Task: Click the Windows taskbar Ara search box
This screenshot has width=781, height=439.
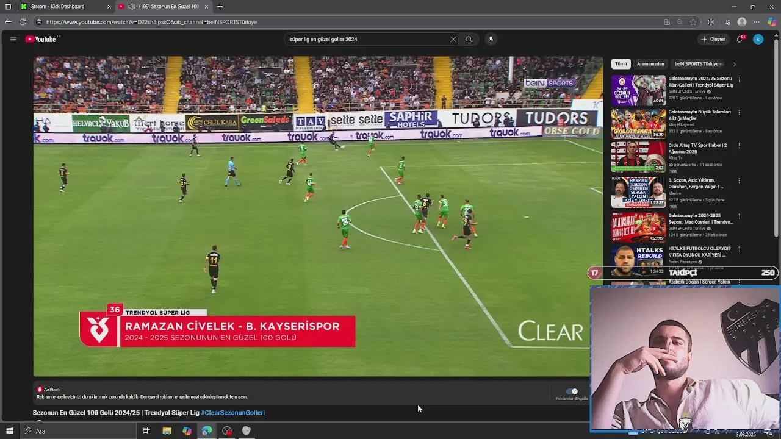Action: [78, 431]
